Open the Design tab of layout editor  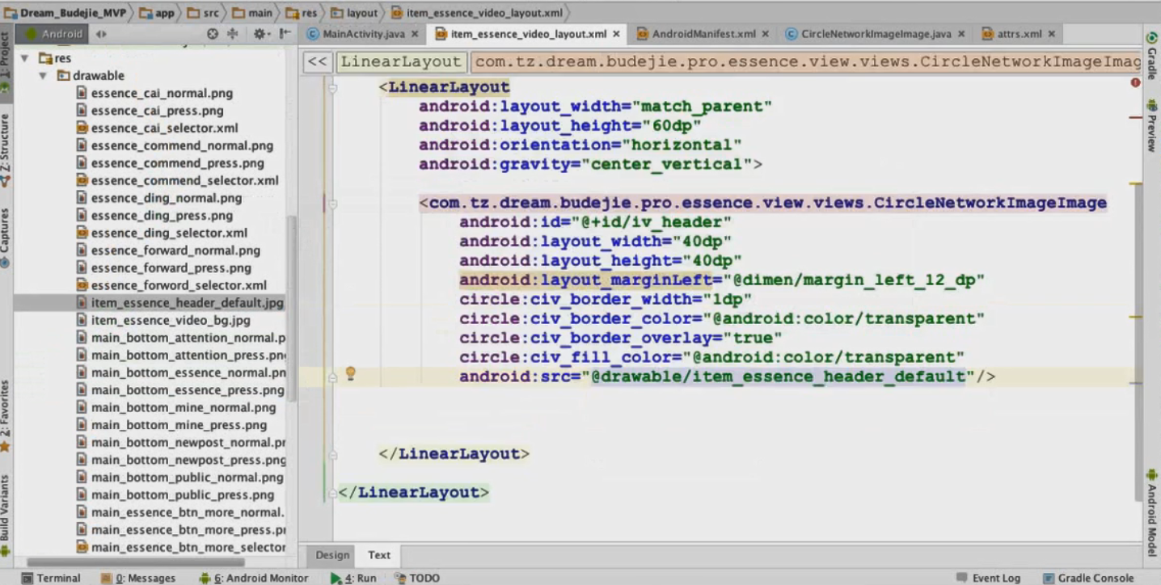(x=332, y=555)
